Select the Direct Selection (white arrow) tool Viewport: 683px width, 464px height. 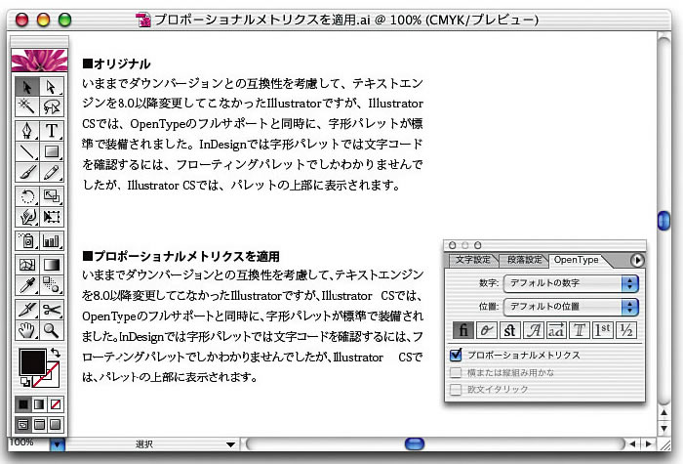52,87
